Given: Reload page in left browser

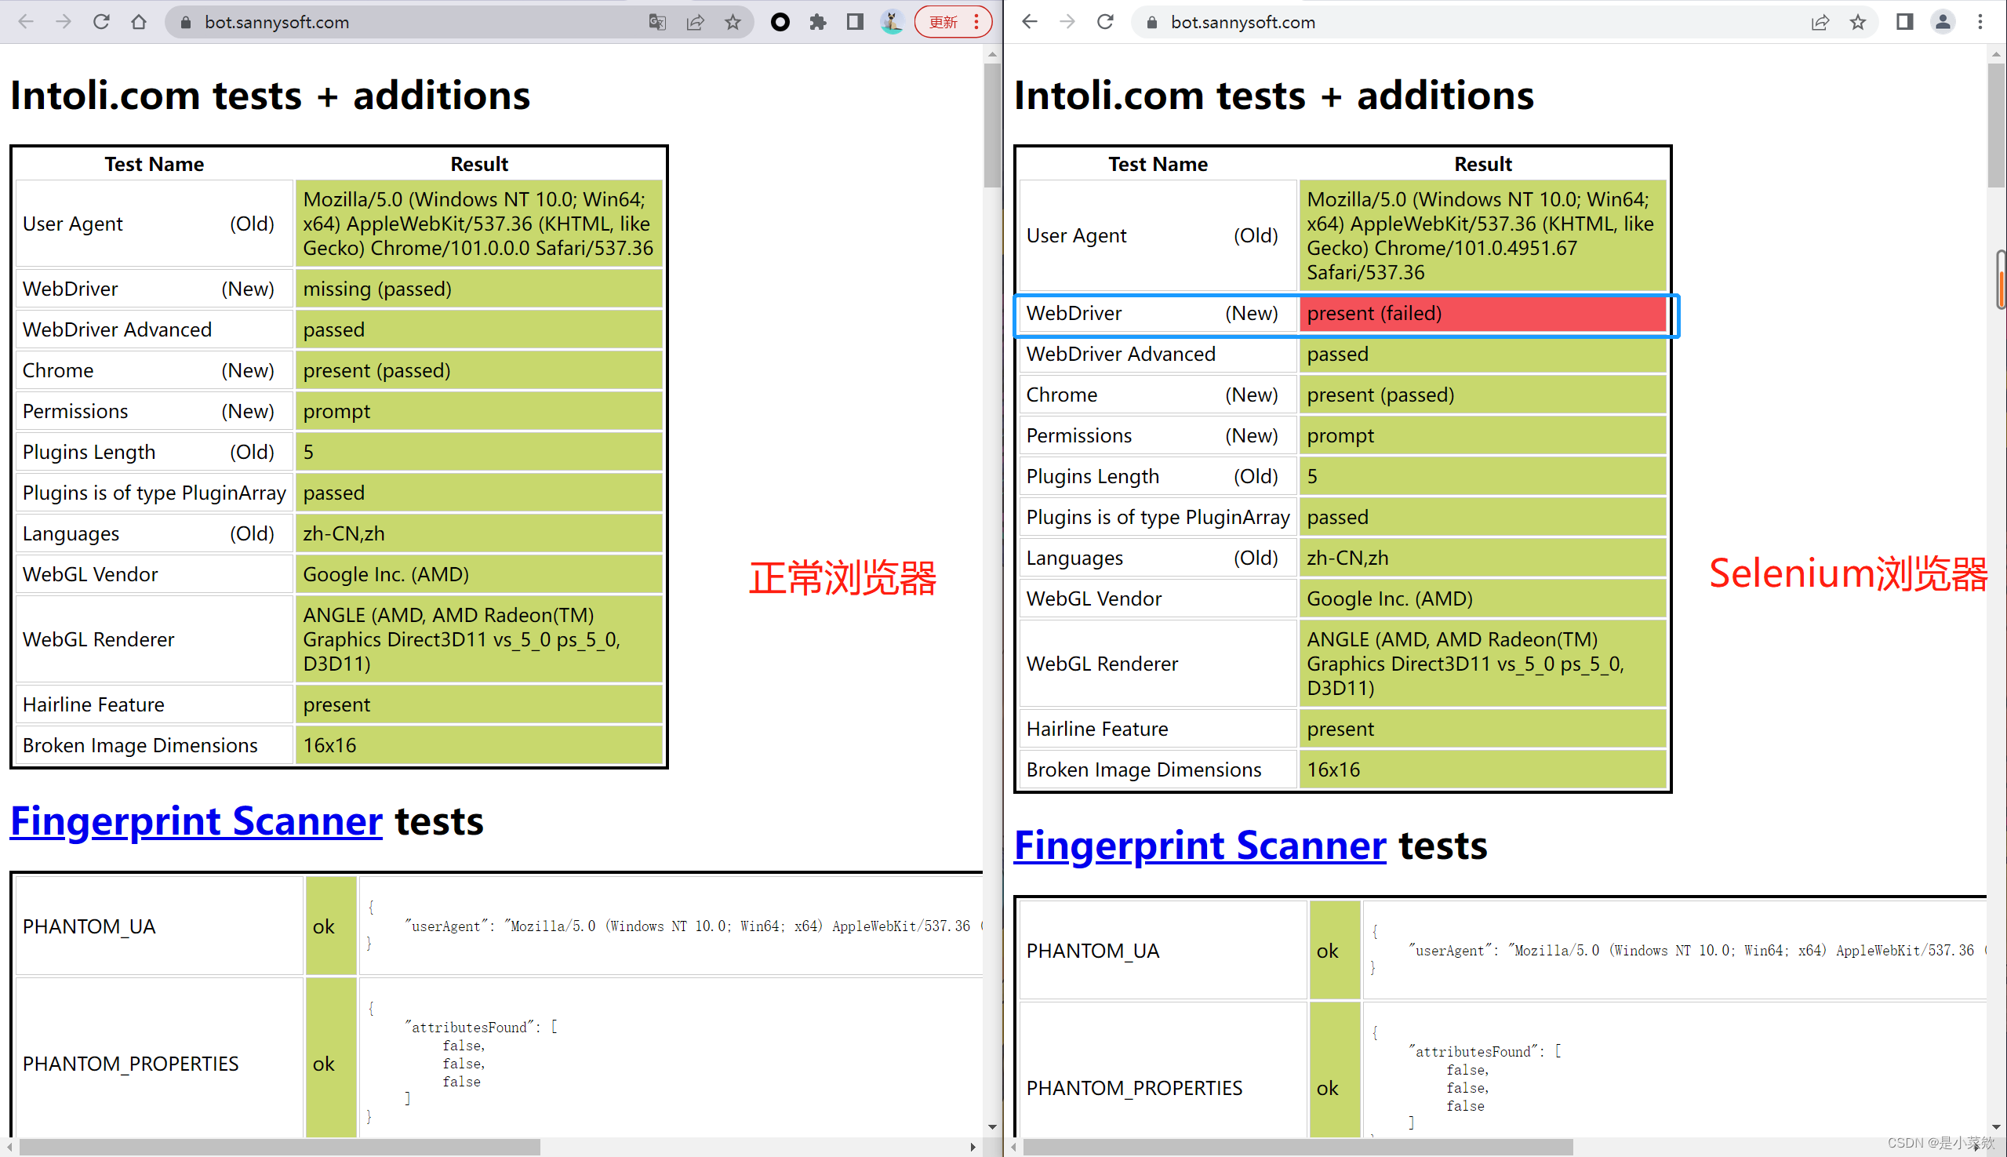Looking at the screenshot, I should pos(101,21).
